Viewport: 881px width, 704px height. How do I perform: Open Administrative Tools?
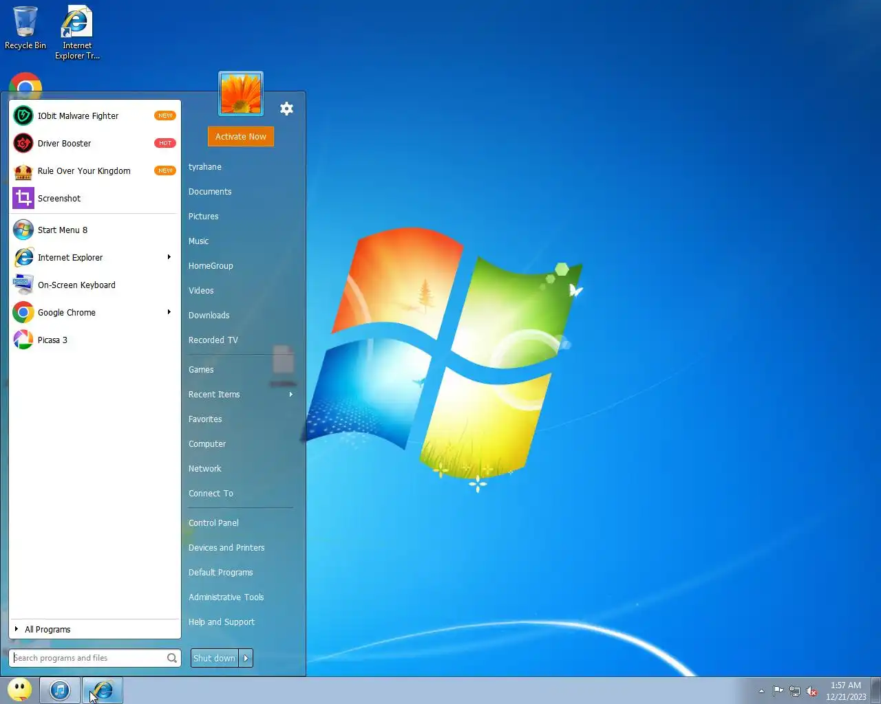pos(226,597)
